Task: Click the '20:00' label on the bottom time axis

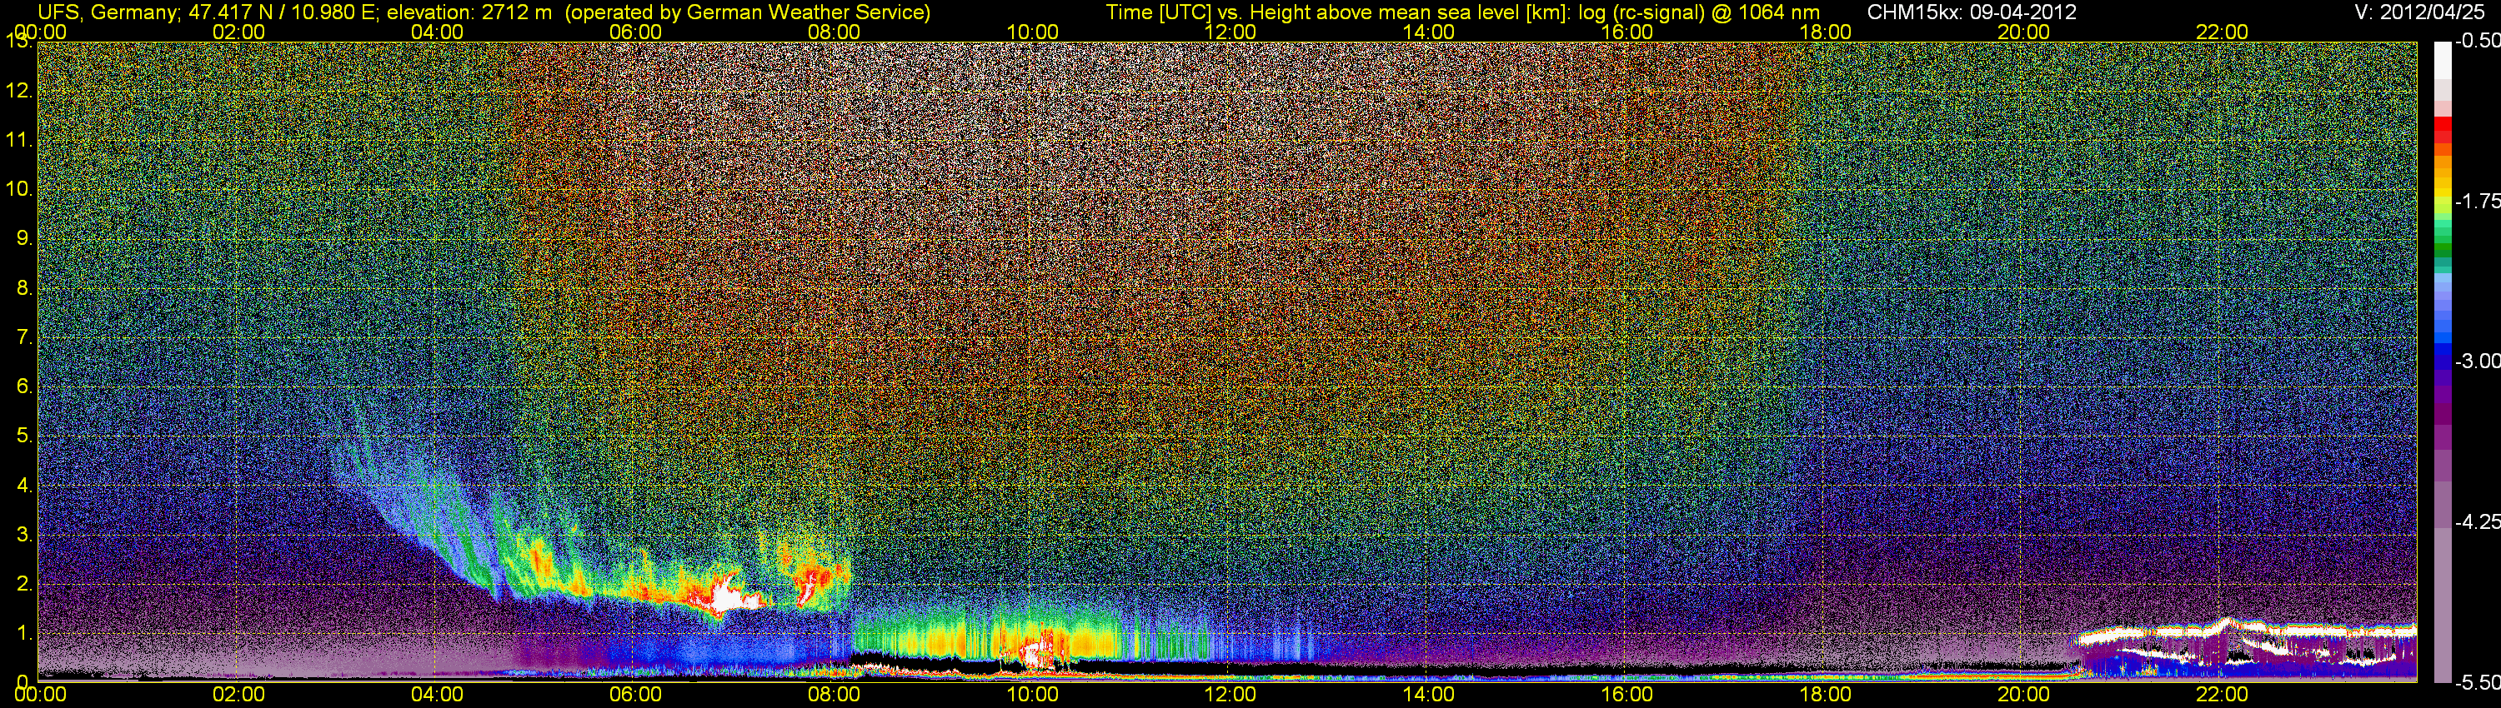Action: click(x=2023, y=696)
